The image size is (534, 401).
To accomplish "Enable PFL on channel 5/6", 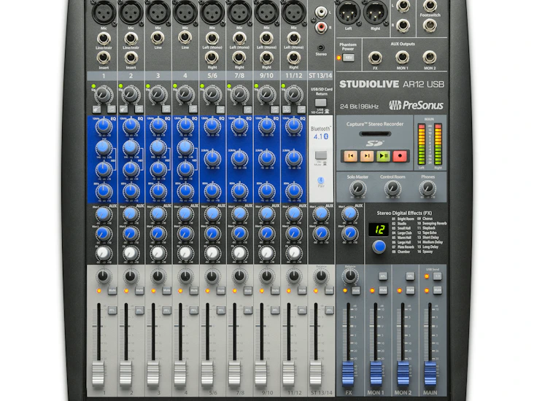I will coord(221,310).
